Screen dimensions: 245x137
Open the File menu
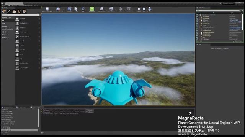pyautogui.click(x=3, y=6)
